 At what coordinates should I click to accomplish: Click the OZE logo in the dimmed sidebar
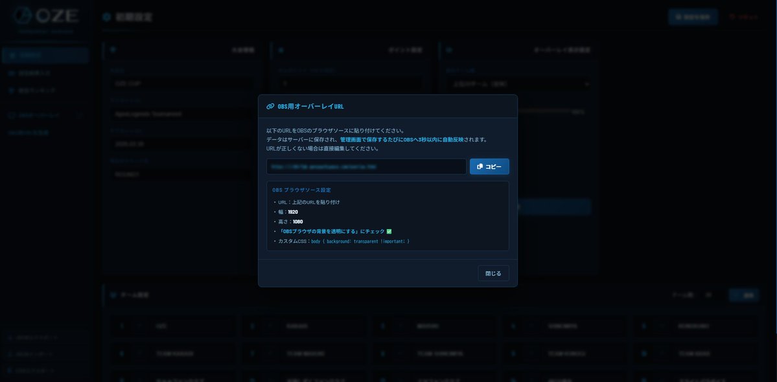[45, 16]
